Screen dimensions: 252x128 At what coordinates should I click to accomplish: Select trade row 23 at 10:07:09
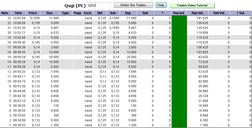click(18, 18)
